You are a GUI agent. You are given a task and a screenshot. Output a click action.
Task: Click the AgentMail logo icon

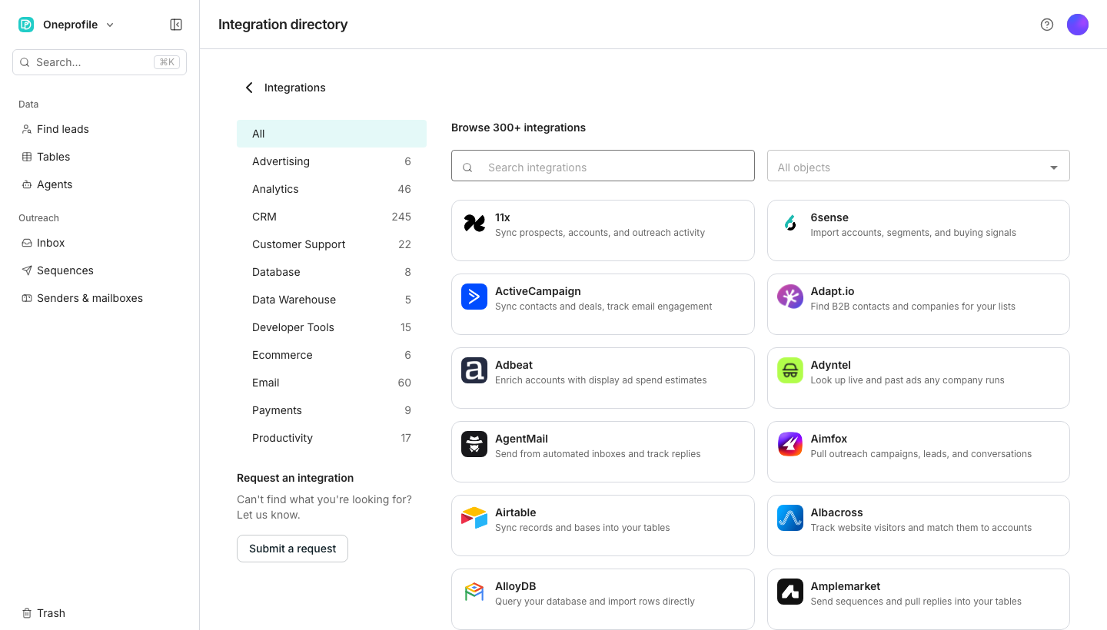point(474,444)
